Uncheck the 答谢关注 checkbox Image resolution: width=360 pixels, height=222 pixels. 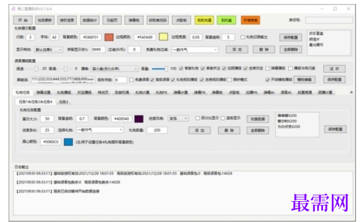202,68
